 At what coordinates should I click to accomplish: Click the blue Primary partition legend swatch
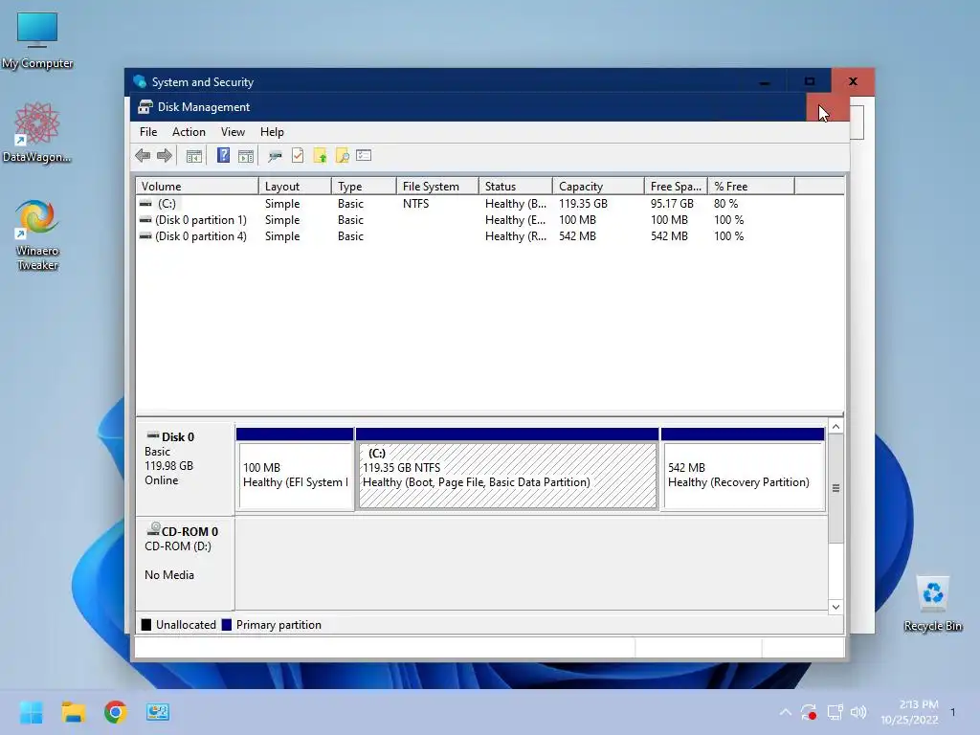coord(226,624)
